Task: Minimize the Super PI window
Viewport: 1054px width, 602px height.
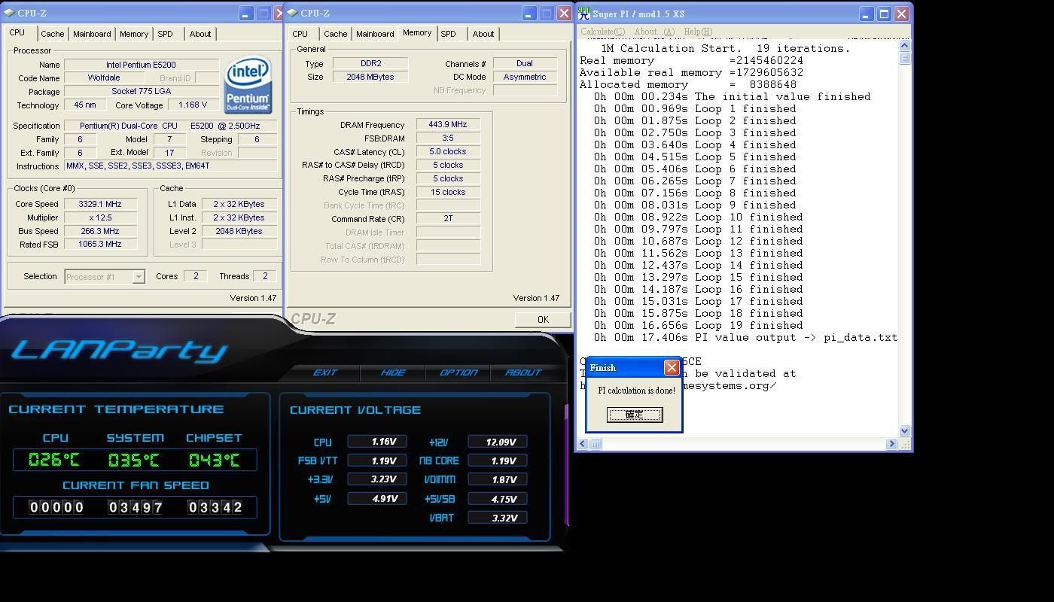Action: coord(867,14)
